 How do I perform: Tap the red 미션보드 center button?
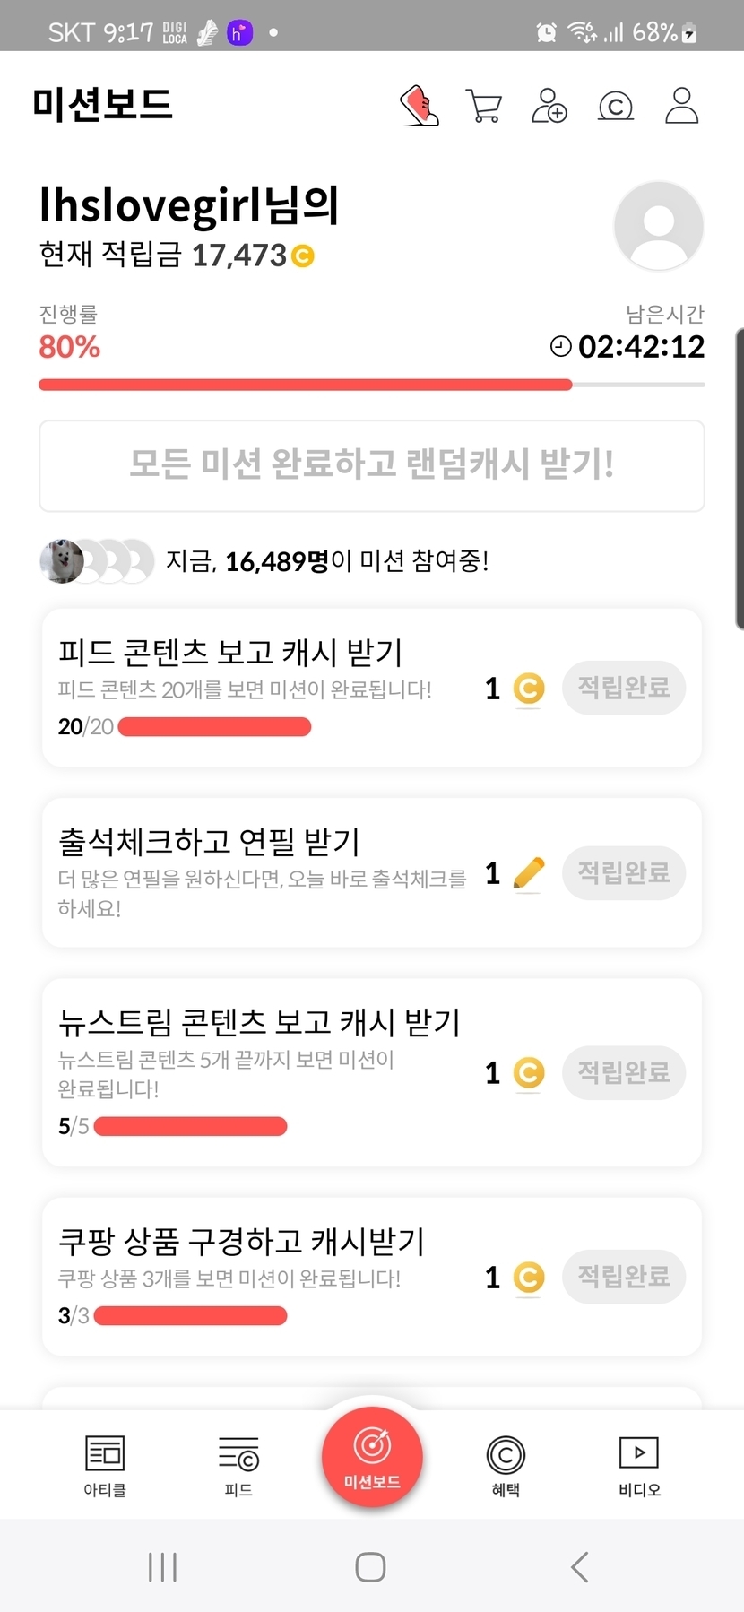pyautogui.click(x=372, y=1457)
